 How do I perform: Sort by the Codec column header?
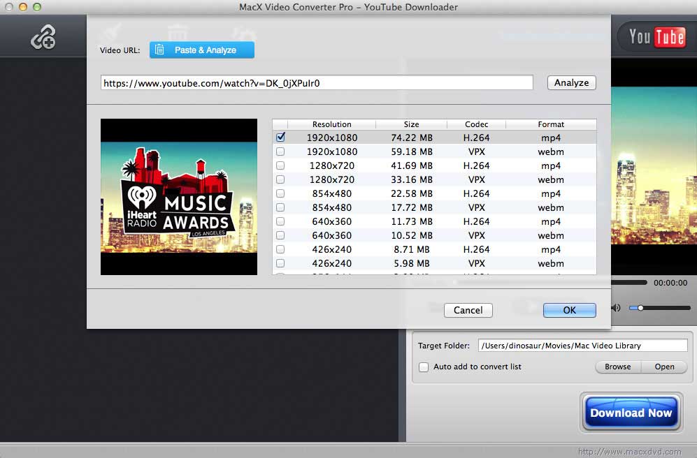pos(476,124)
